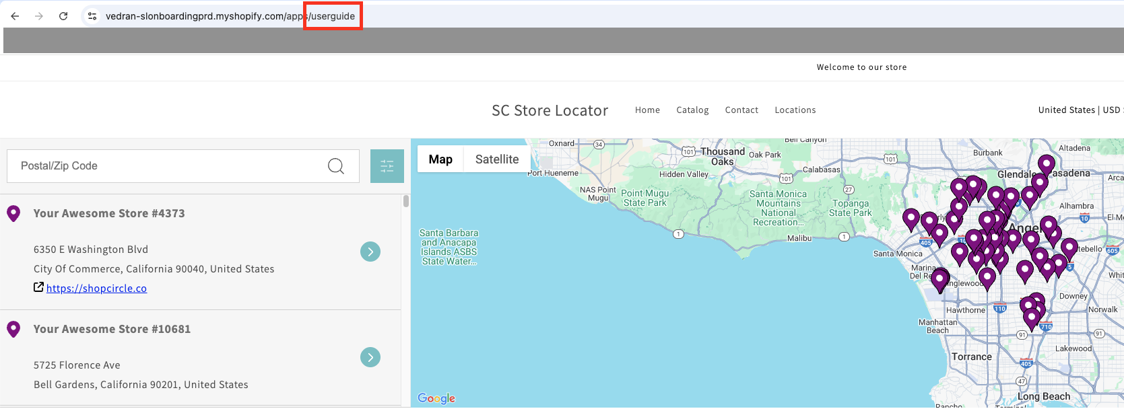Switch the map to Satellite view

tap(497, 159)
